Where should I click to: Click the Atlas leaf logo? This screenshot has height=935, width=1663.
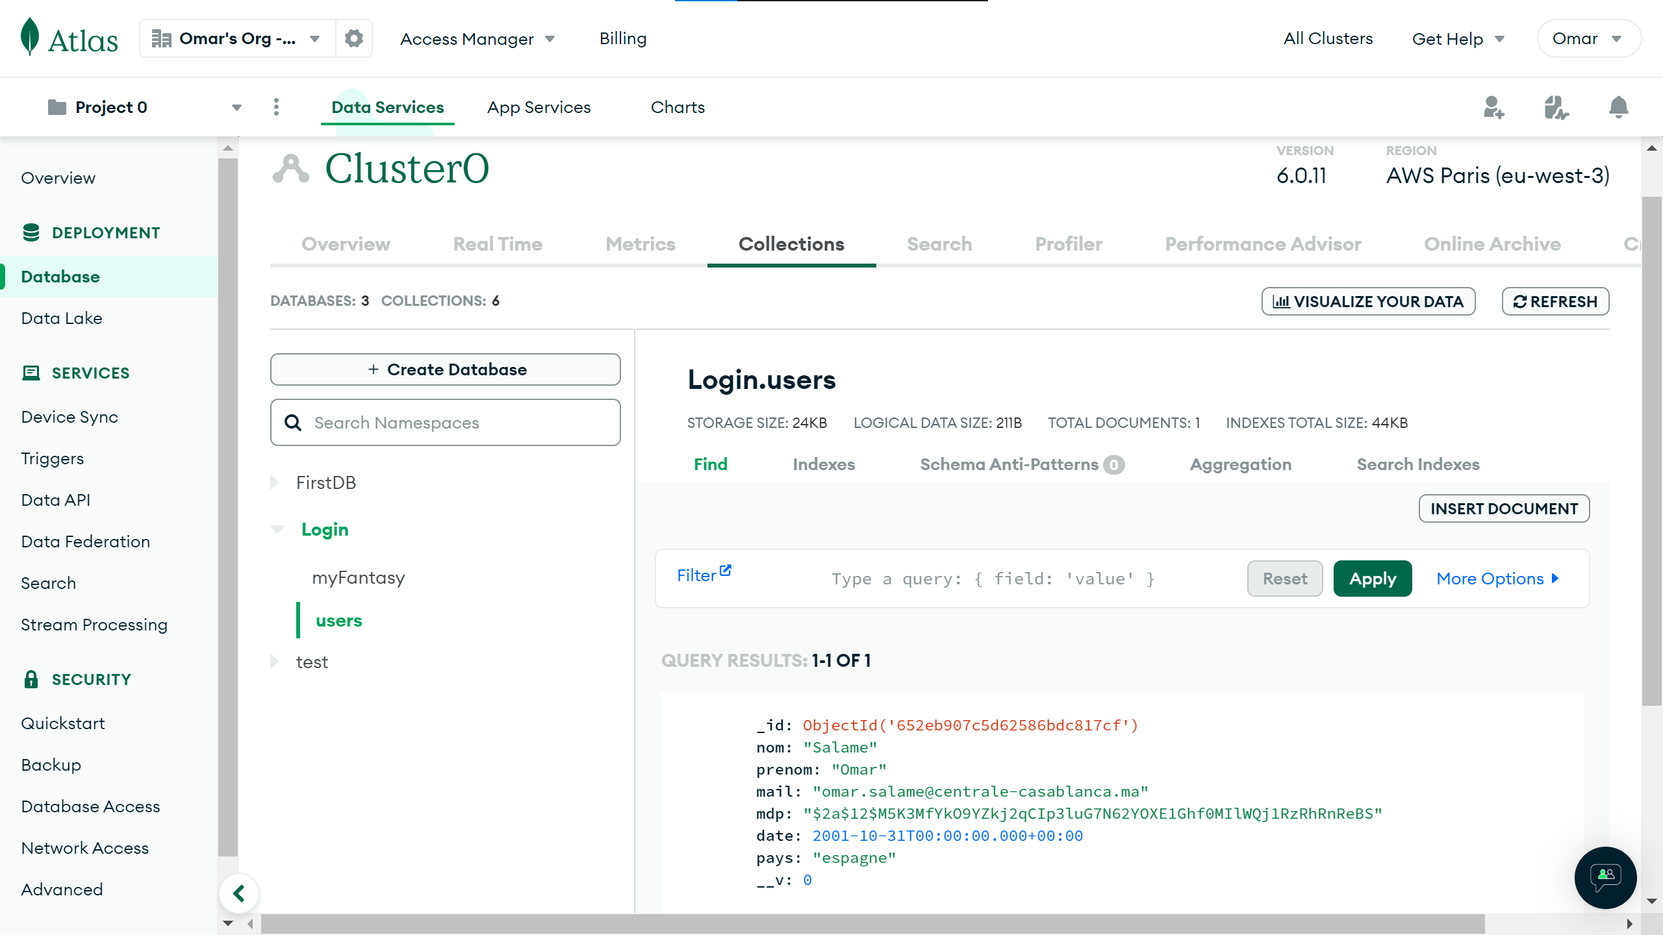30,38
